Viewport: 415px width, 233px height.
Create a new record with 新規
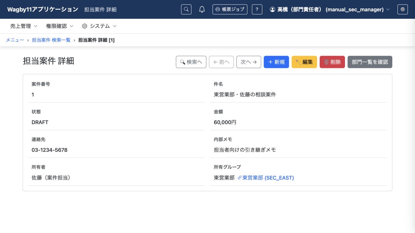click(x=276, y=62)
